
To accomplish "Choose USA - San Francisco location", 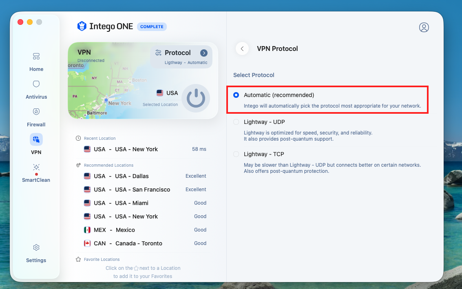I will (x=145, y=190).
